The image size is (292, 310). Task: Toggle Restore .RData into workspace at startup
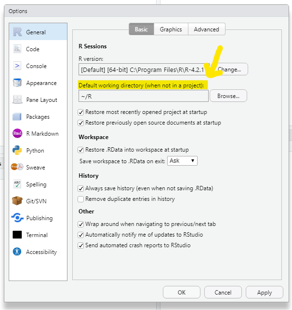(x=81, y=150)
